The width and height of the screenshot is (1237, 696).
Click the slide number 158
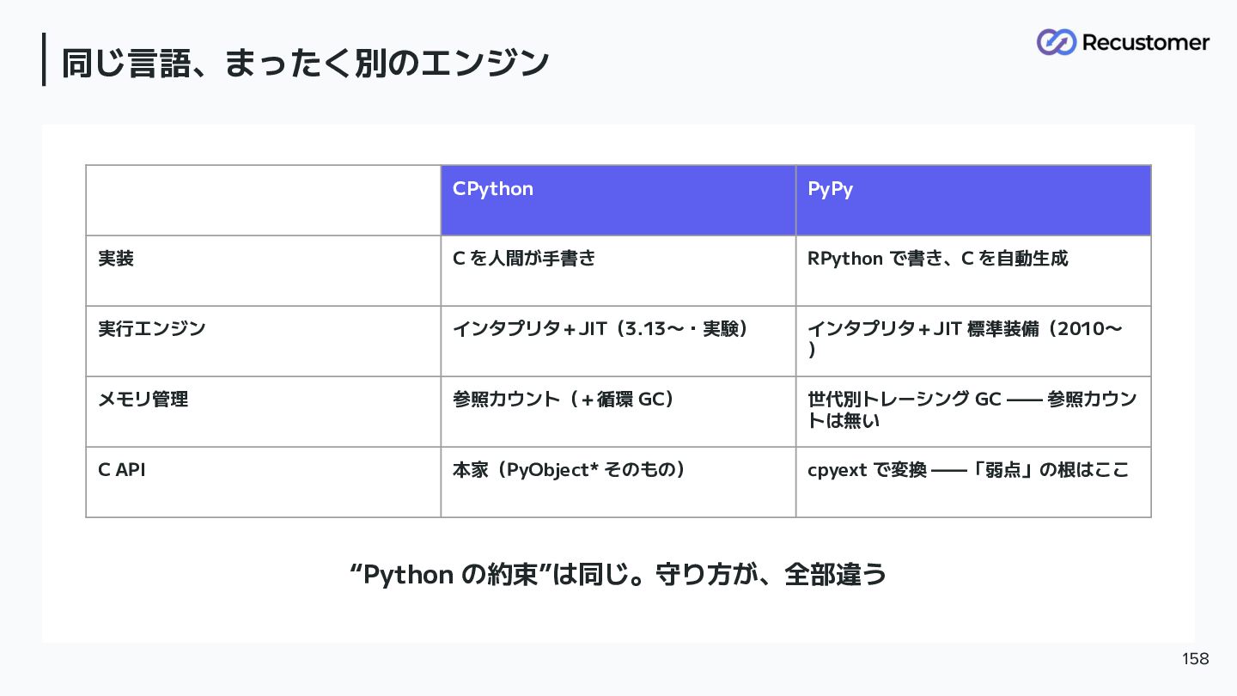pos(1195,659)
